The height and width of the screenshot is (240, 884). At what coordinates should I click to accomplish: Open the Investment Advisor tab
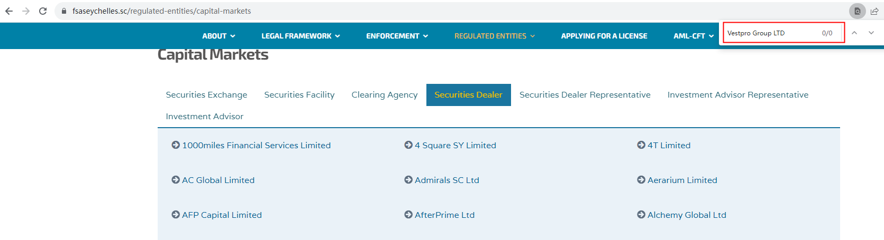pos(205,117)
